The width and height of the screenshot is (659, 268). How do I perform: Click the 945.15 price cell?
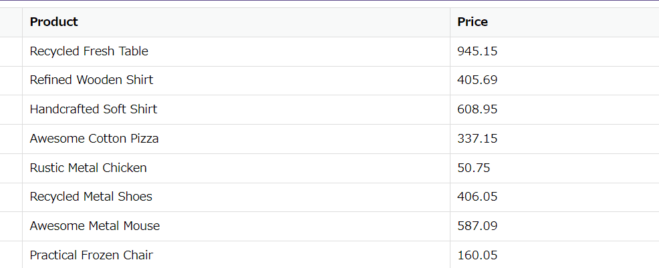coord(477,51)
